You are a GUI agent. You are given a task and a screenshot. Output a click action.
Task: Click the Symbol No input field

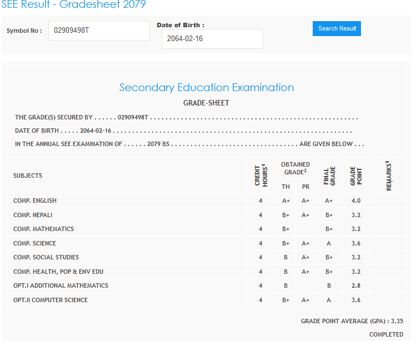tap(99, 31)
